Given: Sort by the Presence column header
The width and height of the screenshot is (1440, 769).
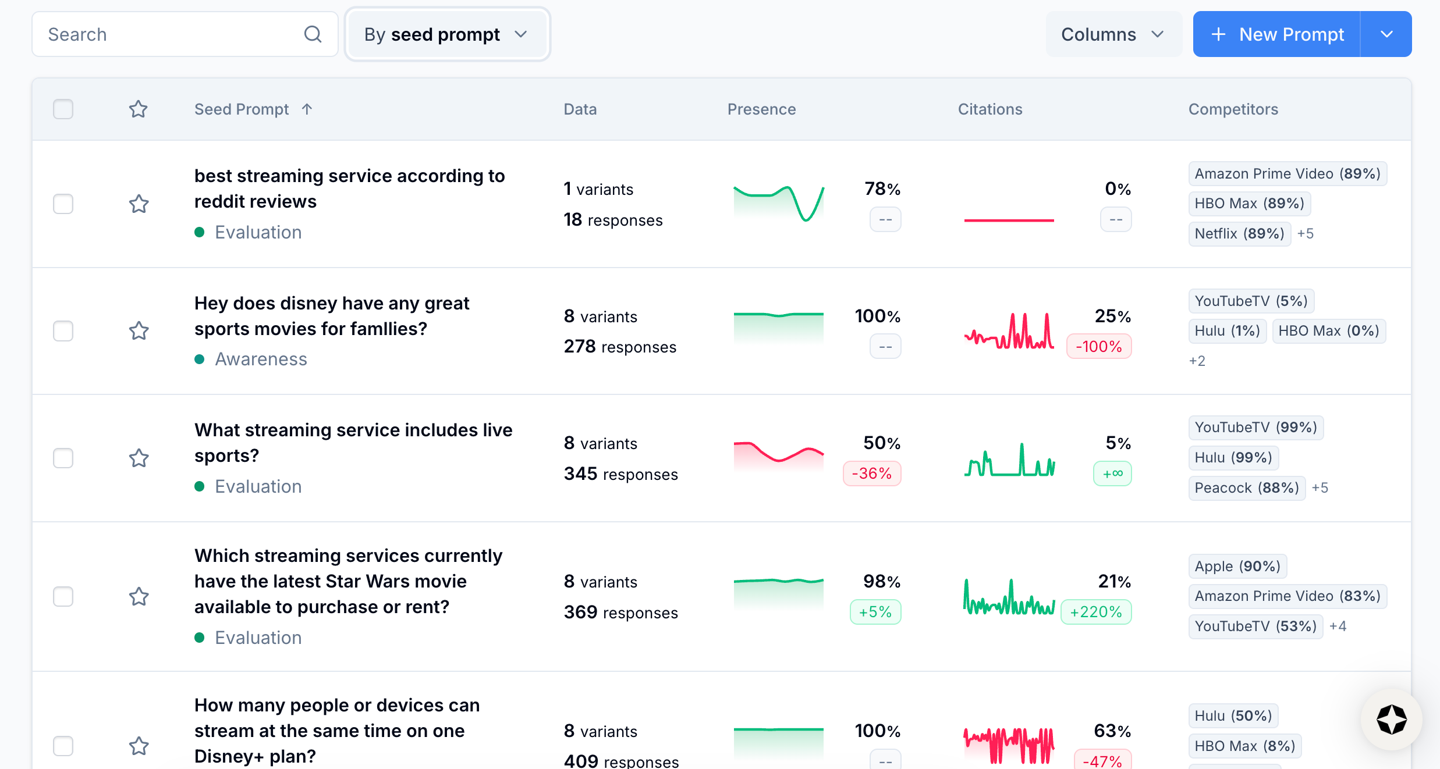Looking at the screenshot, I should coord(761,109).
